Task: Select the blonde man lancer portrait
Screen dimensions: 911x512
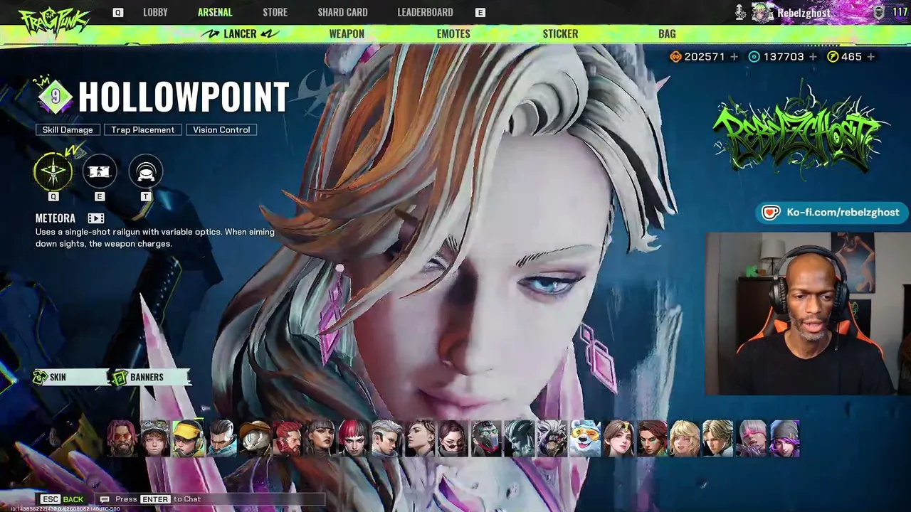Action: point(717,438)
